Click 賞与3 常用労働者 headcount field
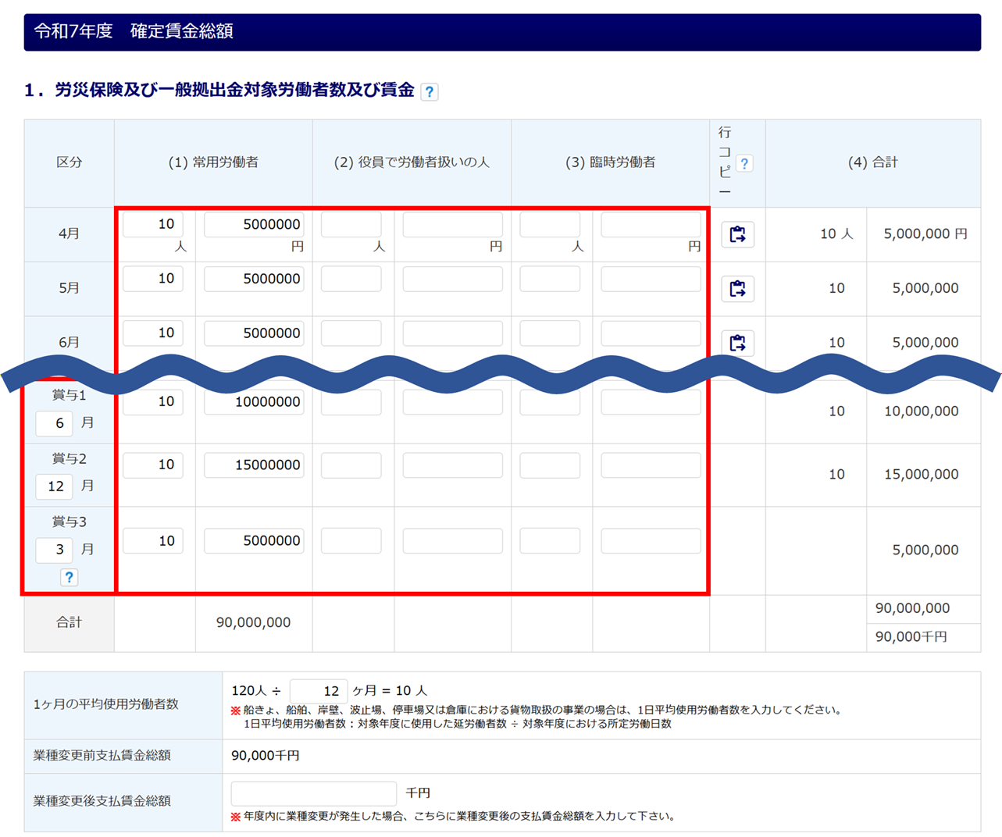 [x=153, y=541]
